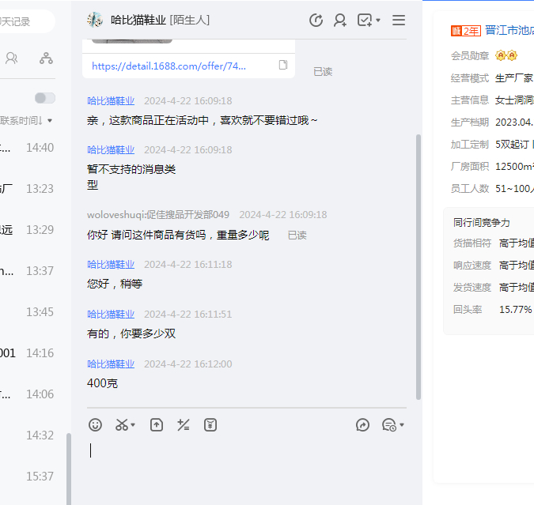Image resolution: width=534 pixels, height=505 pixels.
Task: Expand the chat-clock dropdown arrow at toolbar right
Action: [x=402, y=425]
